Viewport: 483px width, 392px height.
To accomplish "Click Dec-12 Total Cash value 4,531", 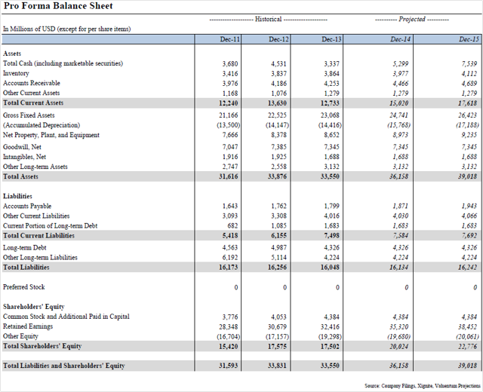I will [278, 63].
